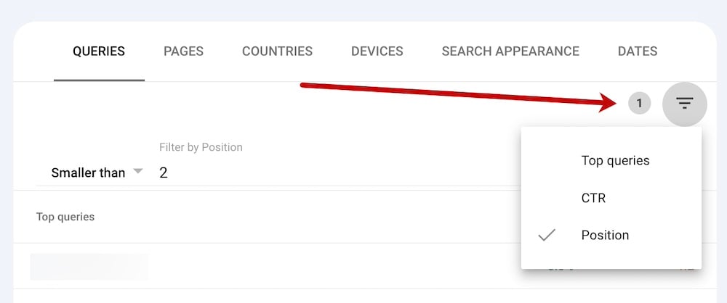Choose Top queries in filter menu

pos(615,160)
